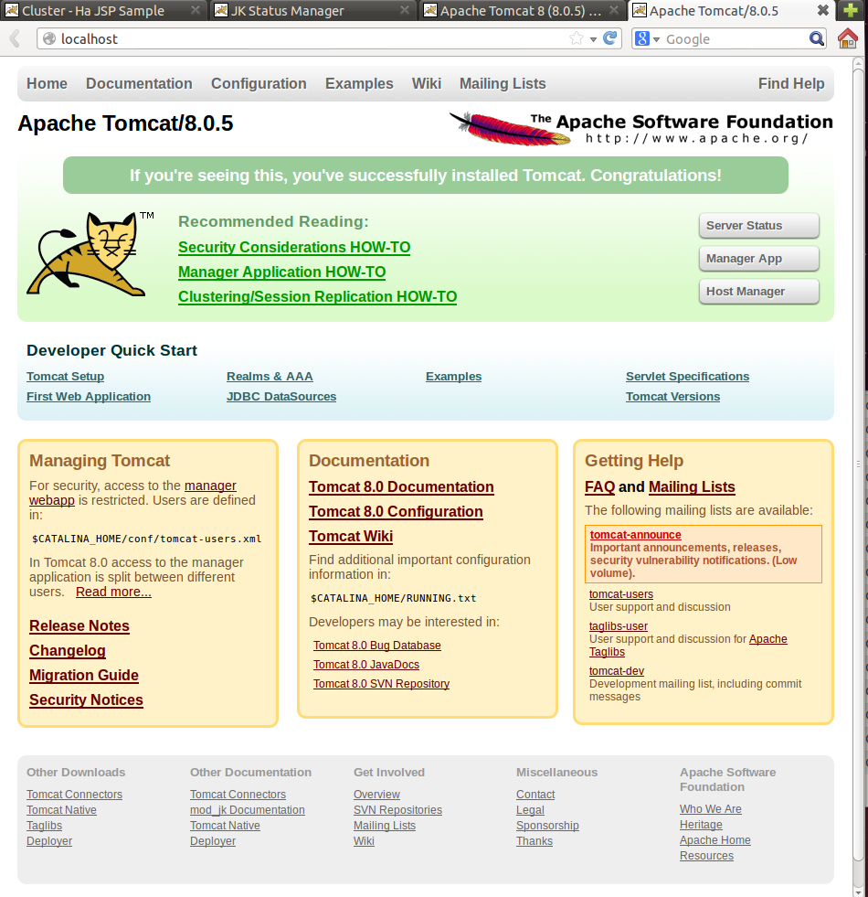The width and height of the screenshot is (868, 897).
Task: Close the Apache Tomcat 8 (8.0.5) tab
Action: 614,10
